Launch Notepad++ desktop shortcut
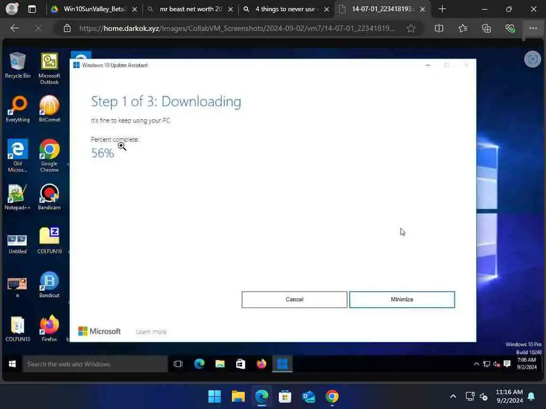546x409 pixels. point(18,197)
